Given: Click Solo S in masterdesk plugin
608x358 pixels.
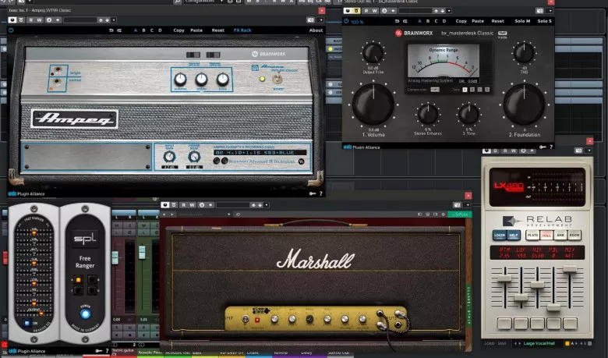Looking at the screenshot, I should pyautogui.click(x=544, y=21).
